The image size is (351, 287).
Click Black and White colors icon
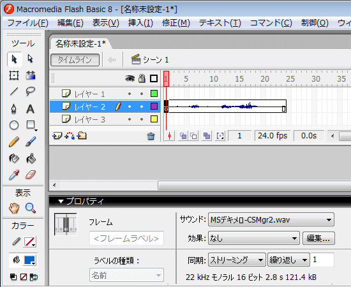(x=13, y=277)
